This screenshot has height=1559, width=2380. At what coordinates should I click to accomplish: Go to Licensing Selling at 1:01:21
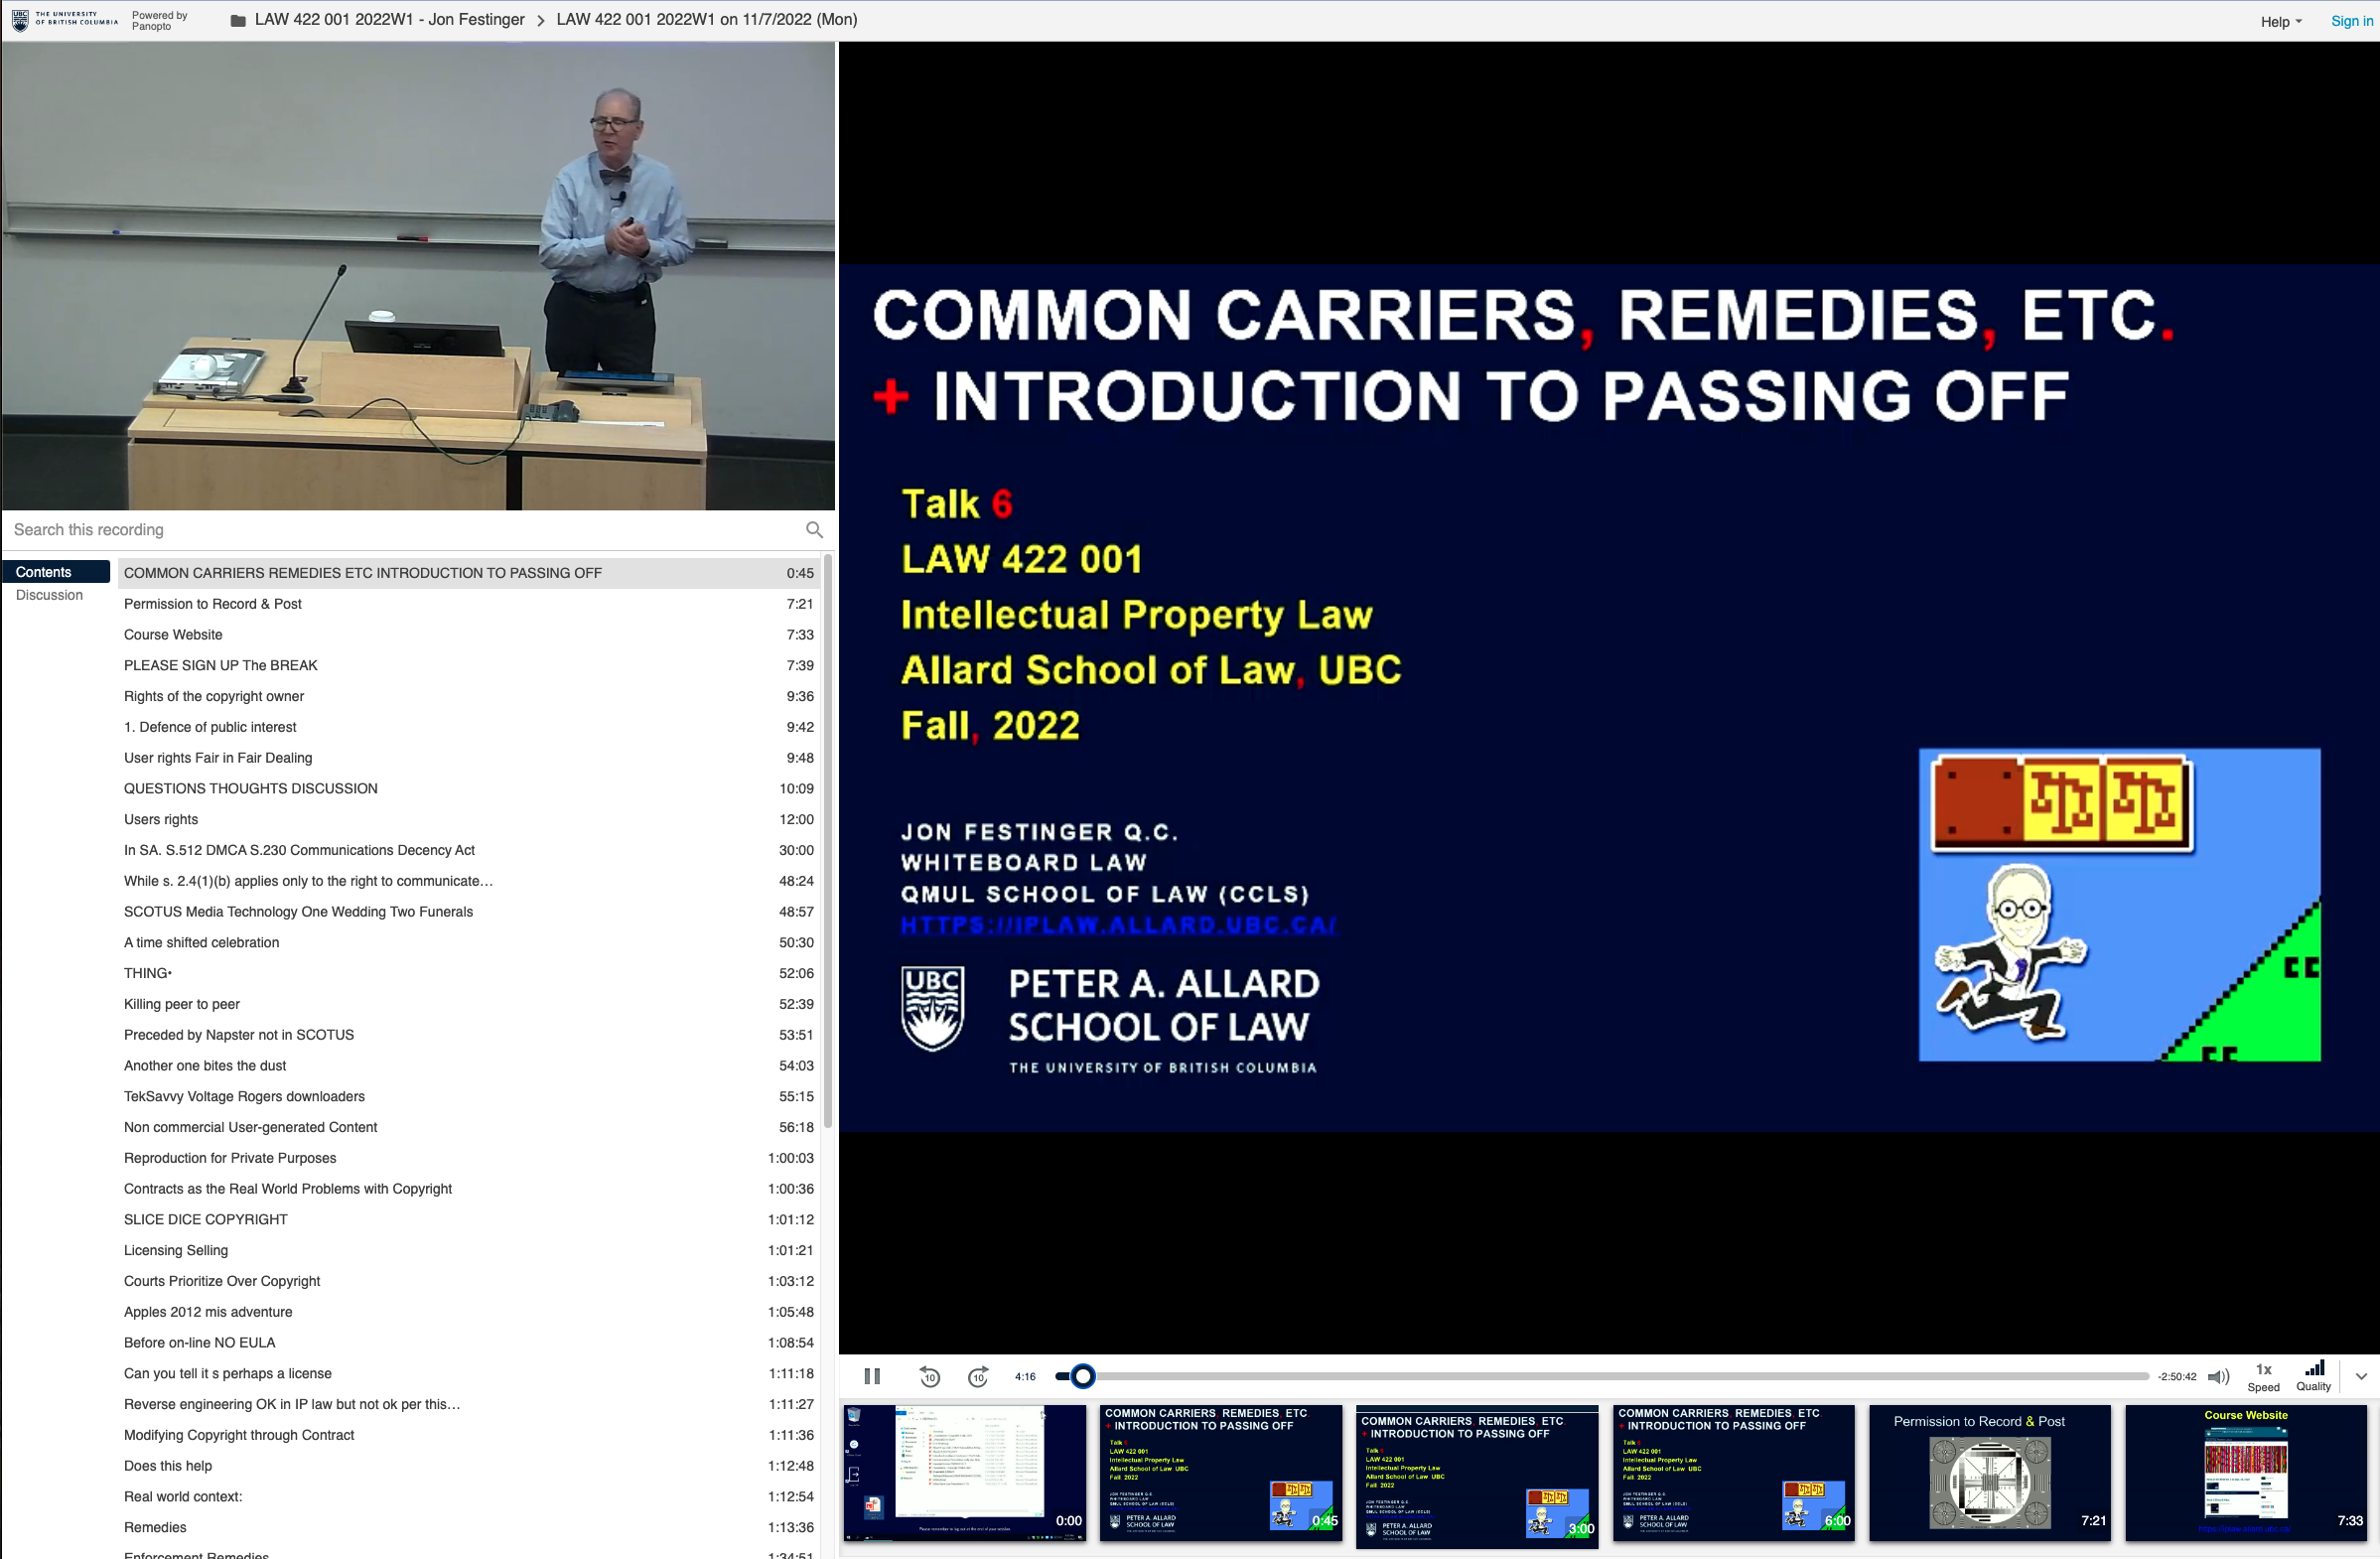point(469,1251)
